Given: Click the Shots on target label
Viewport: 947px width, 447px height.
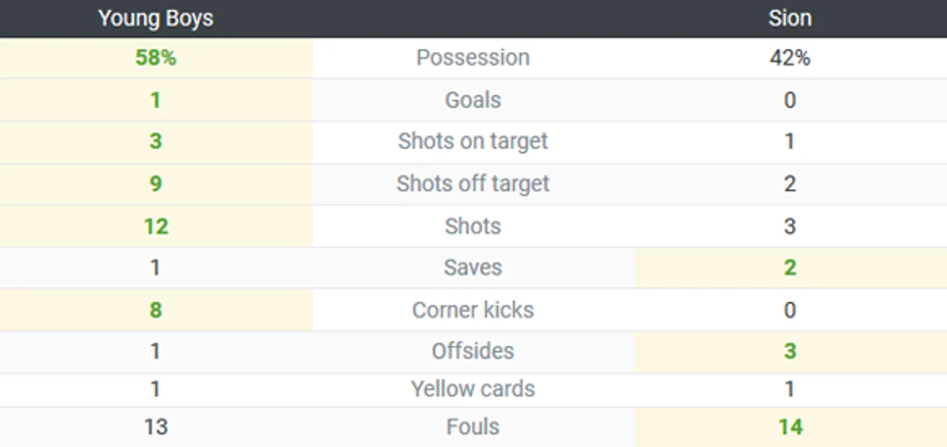Looking at the screenshot, I should (473, 141).
